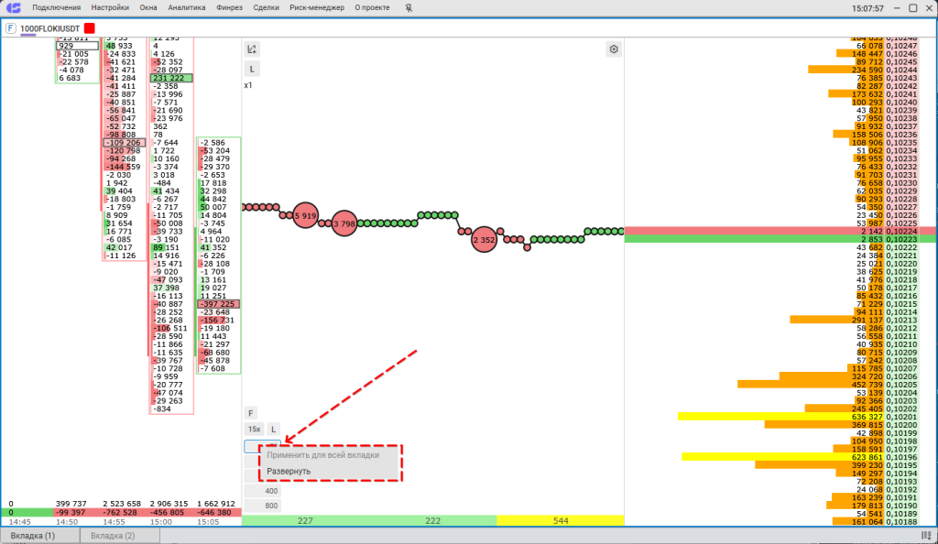This screenshot has width=938, height=544.
Task: Open the Окна menu
Action: coord(148,7)
